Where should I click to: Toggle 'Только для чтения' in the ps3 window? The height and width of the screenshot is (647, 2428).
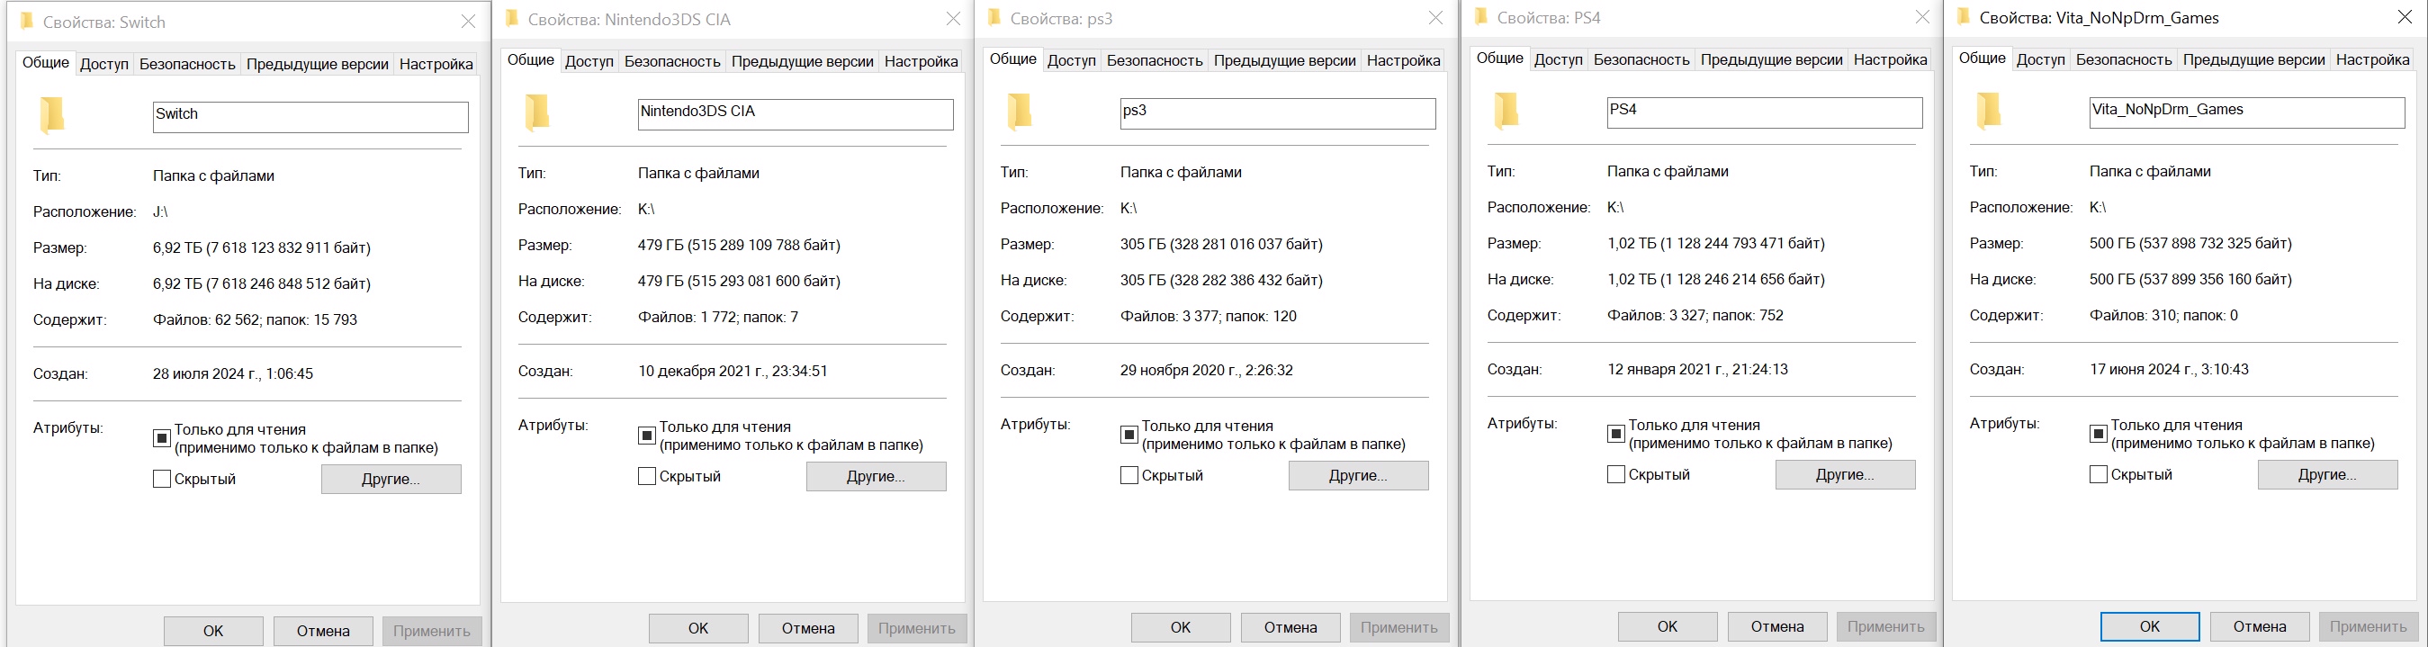click(x=1129, y=434)
